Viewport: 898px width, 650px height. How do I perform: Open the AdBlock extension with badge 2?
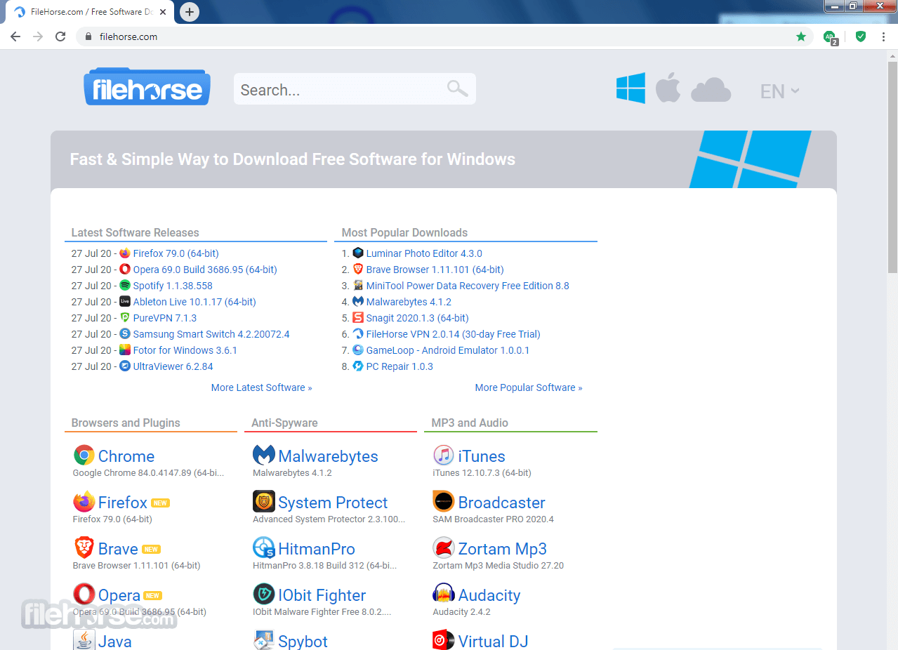(x=831, y=37)
